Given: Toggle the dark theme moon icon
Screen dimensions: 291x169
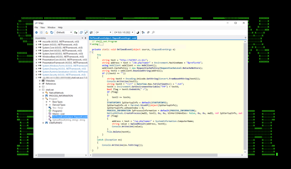Looking at the screenshot, I should 138,33.
